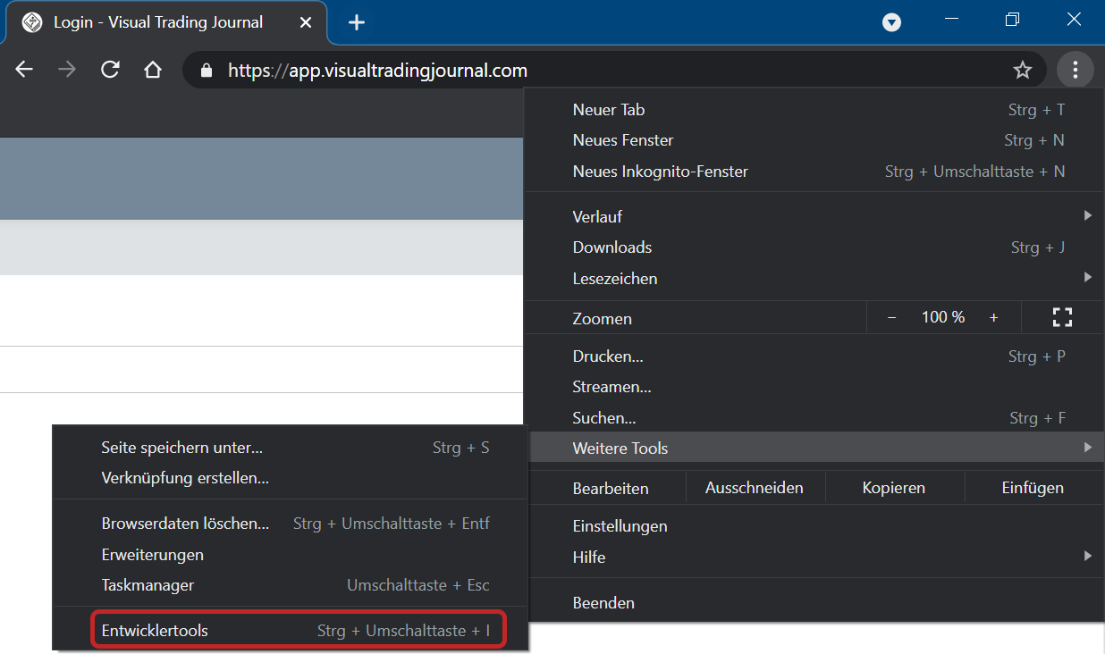Go to the browser home page
This screenshot has height=654, width=1105.
click(153, 70)
